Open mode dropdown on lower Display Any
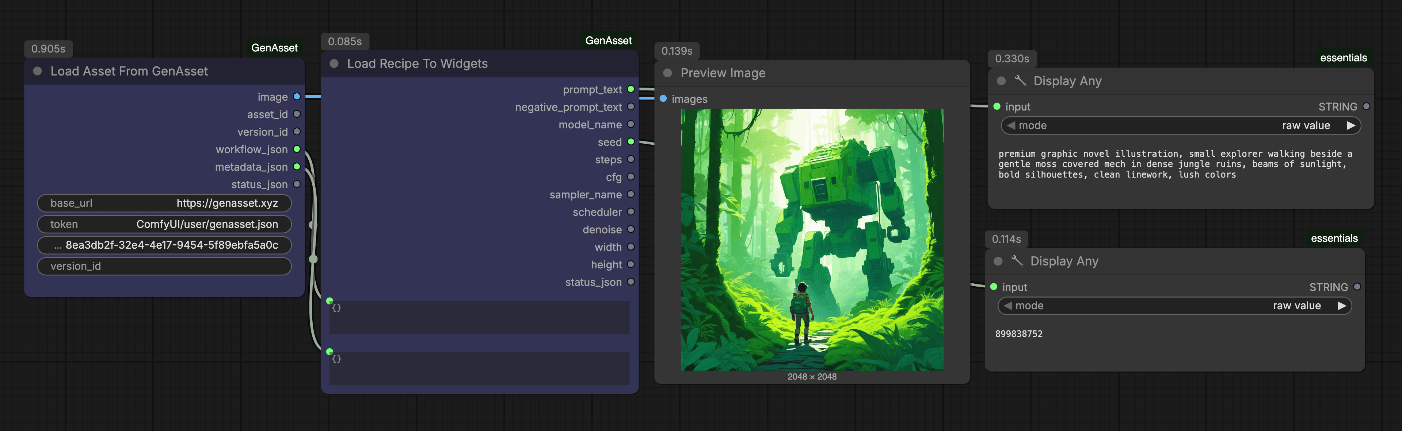This screenshot has height=431, width=1402. click(1174, 306)
